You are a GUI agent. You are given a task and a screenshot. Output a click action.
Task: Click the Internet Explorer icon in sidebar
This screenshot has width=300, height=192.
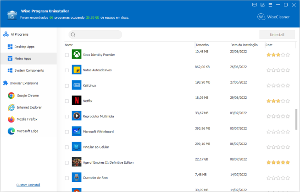pyautogui.click(x=11, y=107)
